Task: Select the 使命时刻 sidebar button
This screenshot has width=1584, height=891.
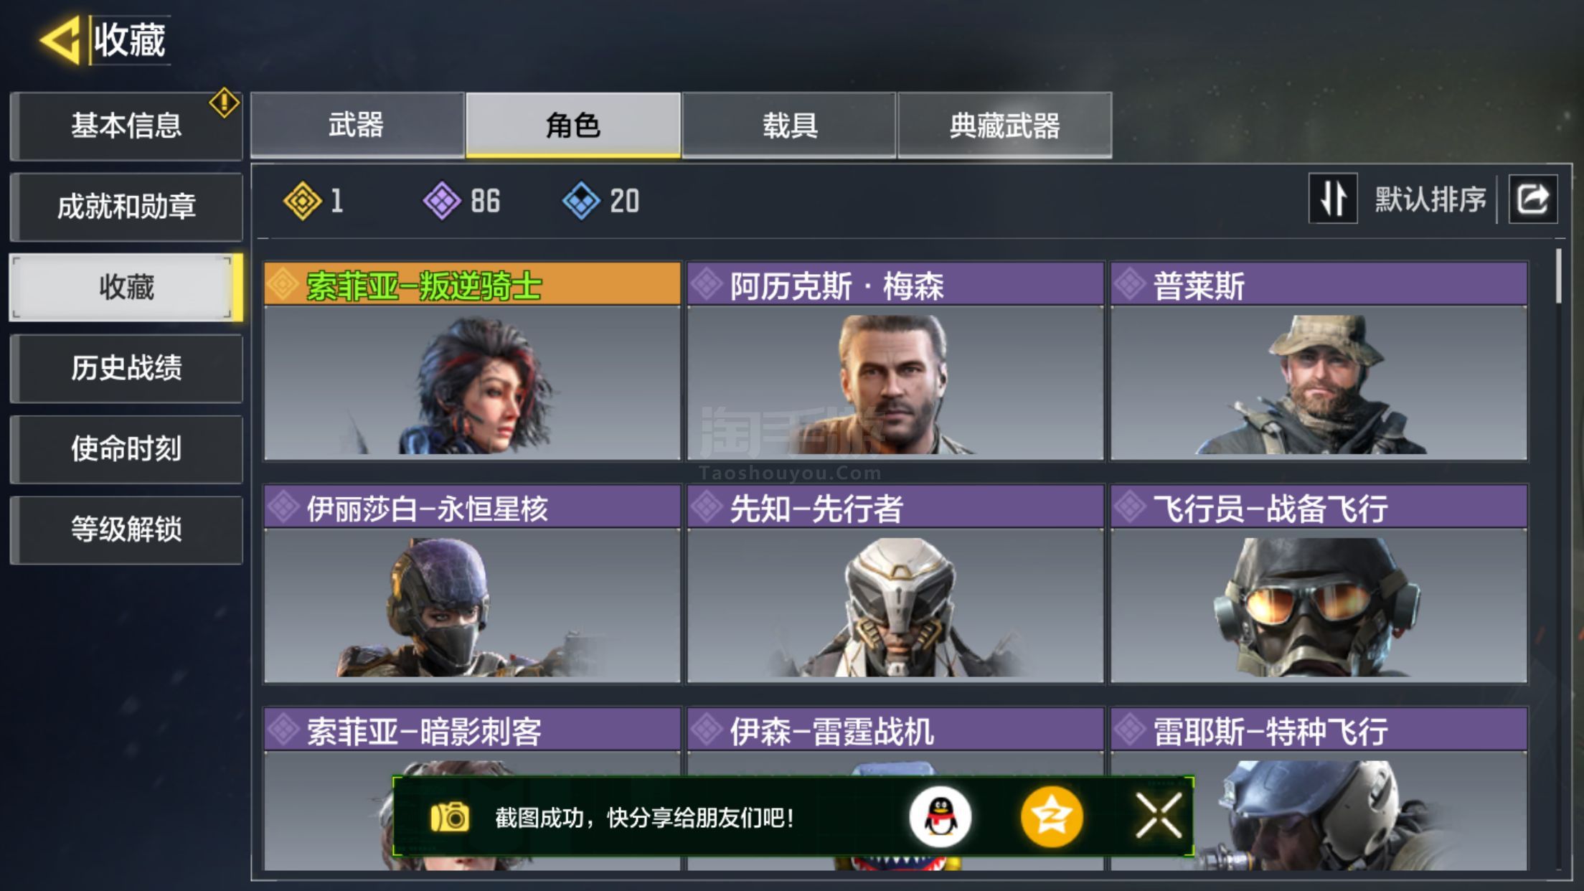Action: coord(126,449)
